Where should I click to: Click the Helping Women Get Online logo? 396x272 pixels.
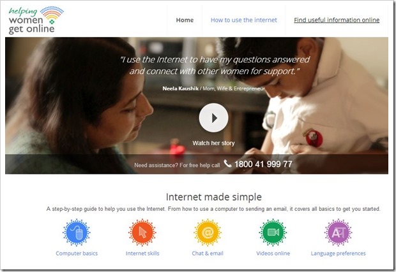tap(36, 20)
